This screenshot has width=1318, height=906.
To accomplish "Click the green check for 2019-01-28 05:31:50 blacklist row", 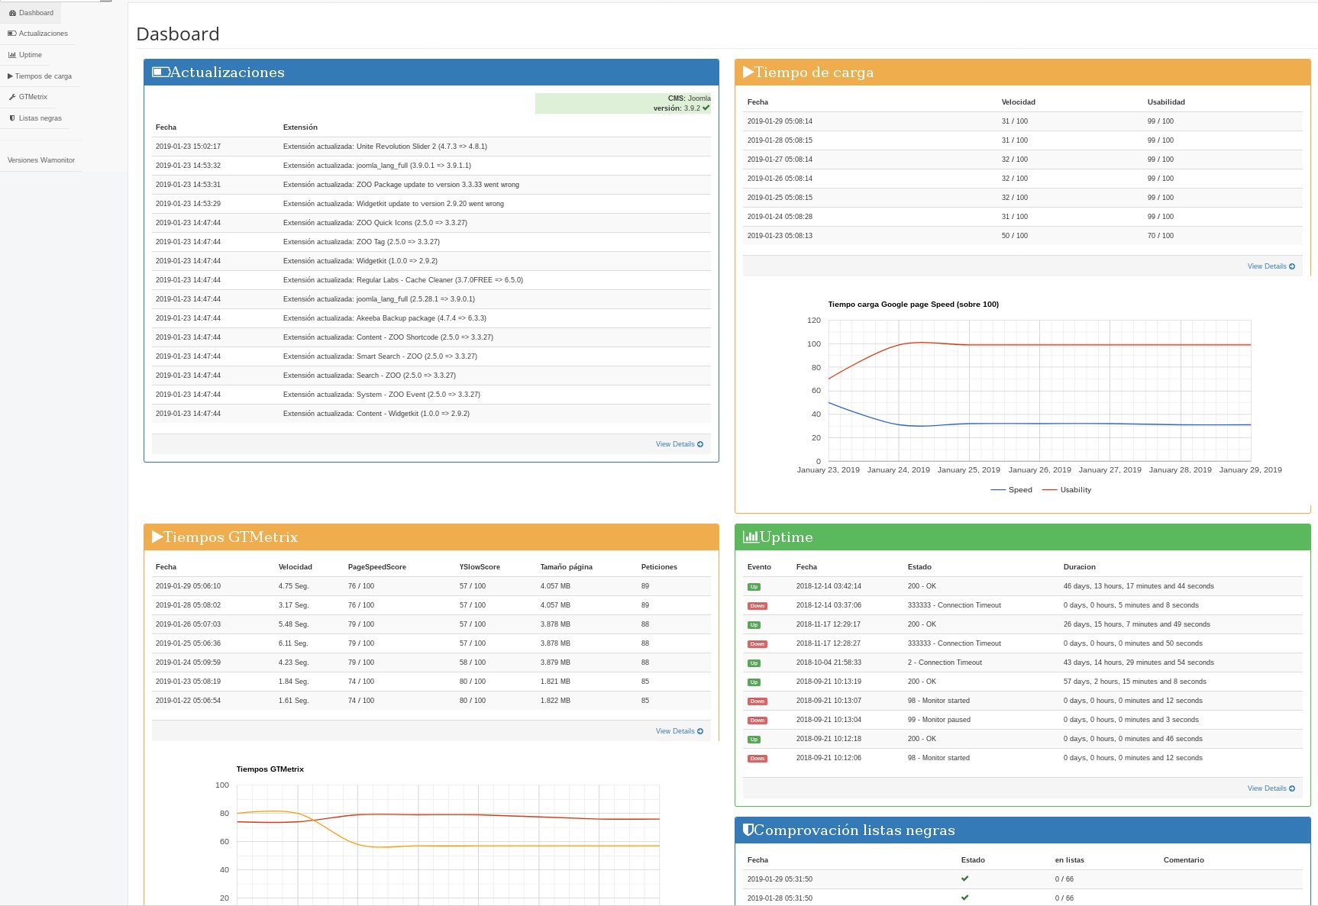I will 965,898.
